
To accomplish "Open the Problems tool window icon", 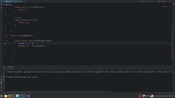I will coord(1,88).
